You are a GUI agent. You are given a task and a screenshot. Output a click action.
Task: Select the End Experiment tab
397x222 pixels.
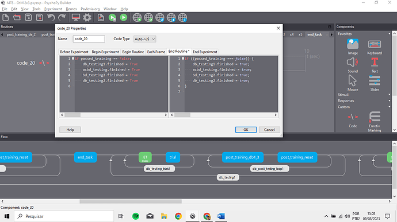point(205,52)
